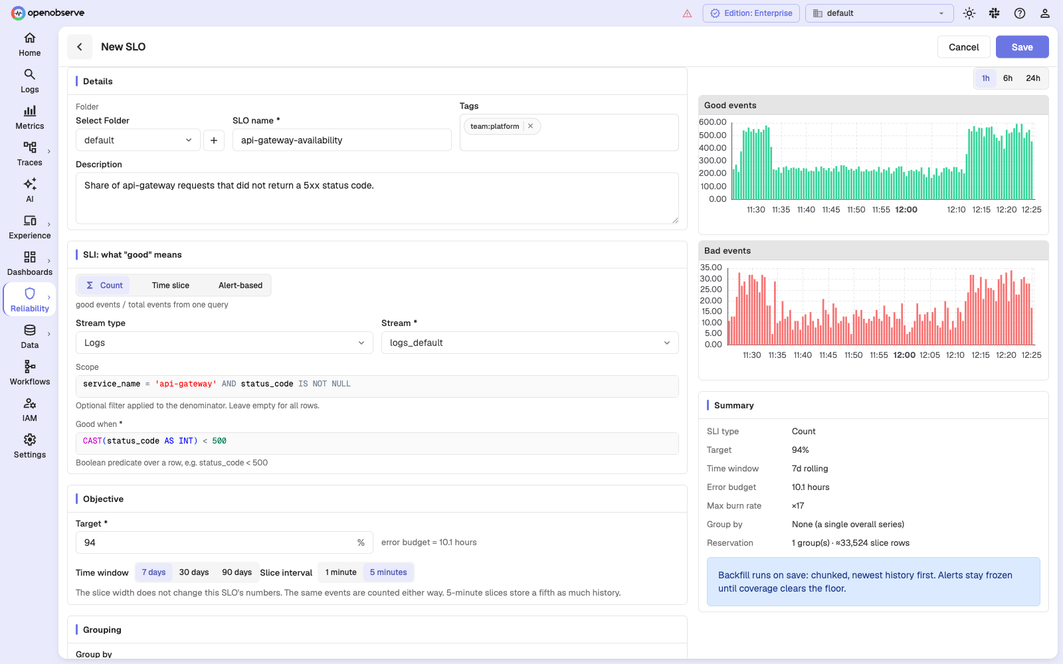Expand the Data submenu chevron
This screenshot has height=664, width=1063.
(49, 334)
